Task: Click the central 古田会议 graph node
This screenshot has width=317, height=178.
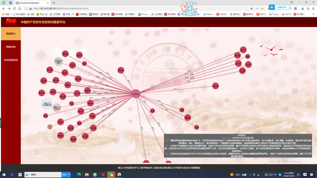Action: click(136, 94)
